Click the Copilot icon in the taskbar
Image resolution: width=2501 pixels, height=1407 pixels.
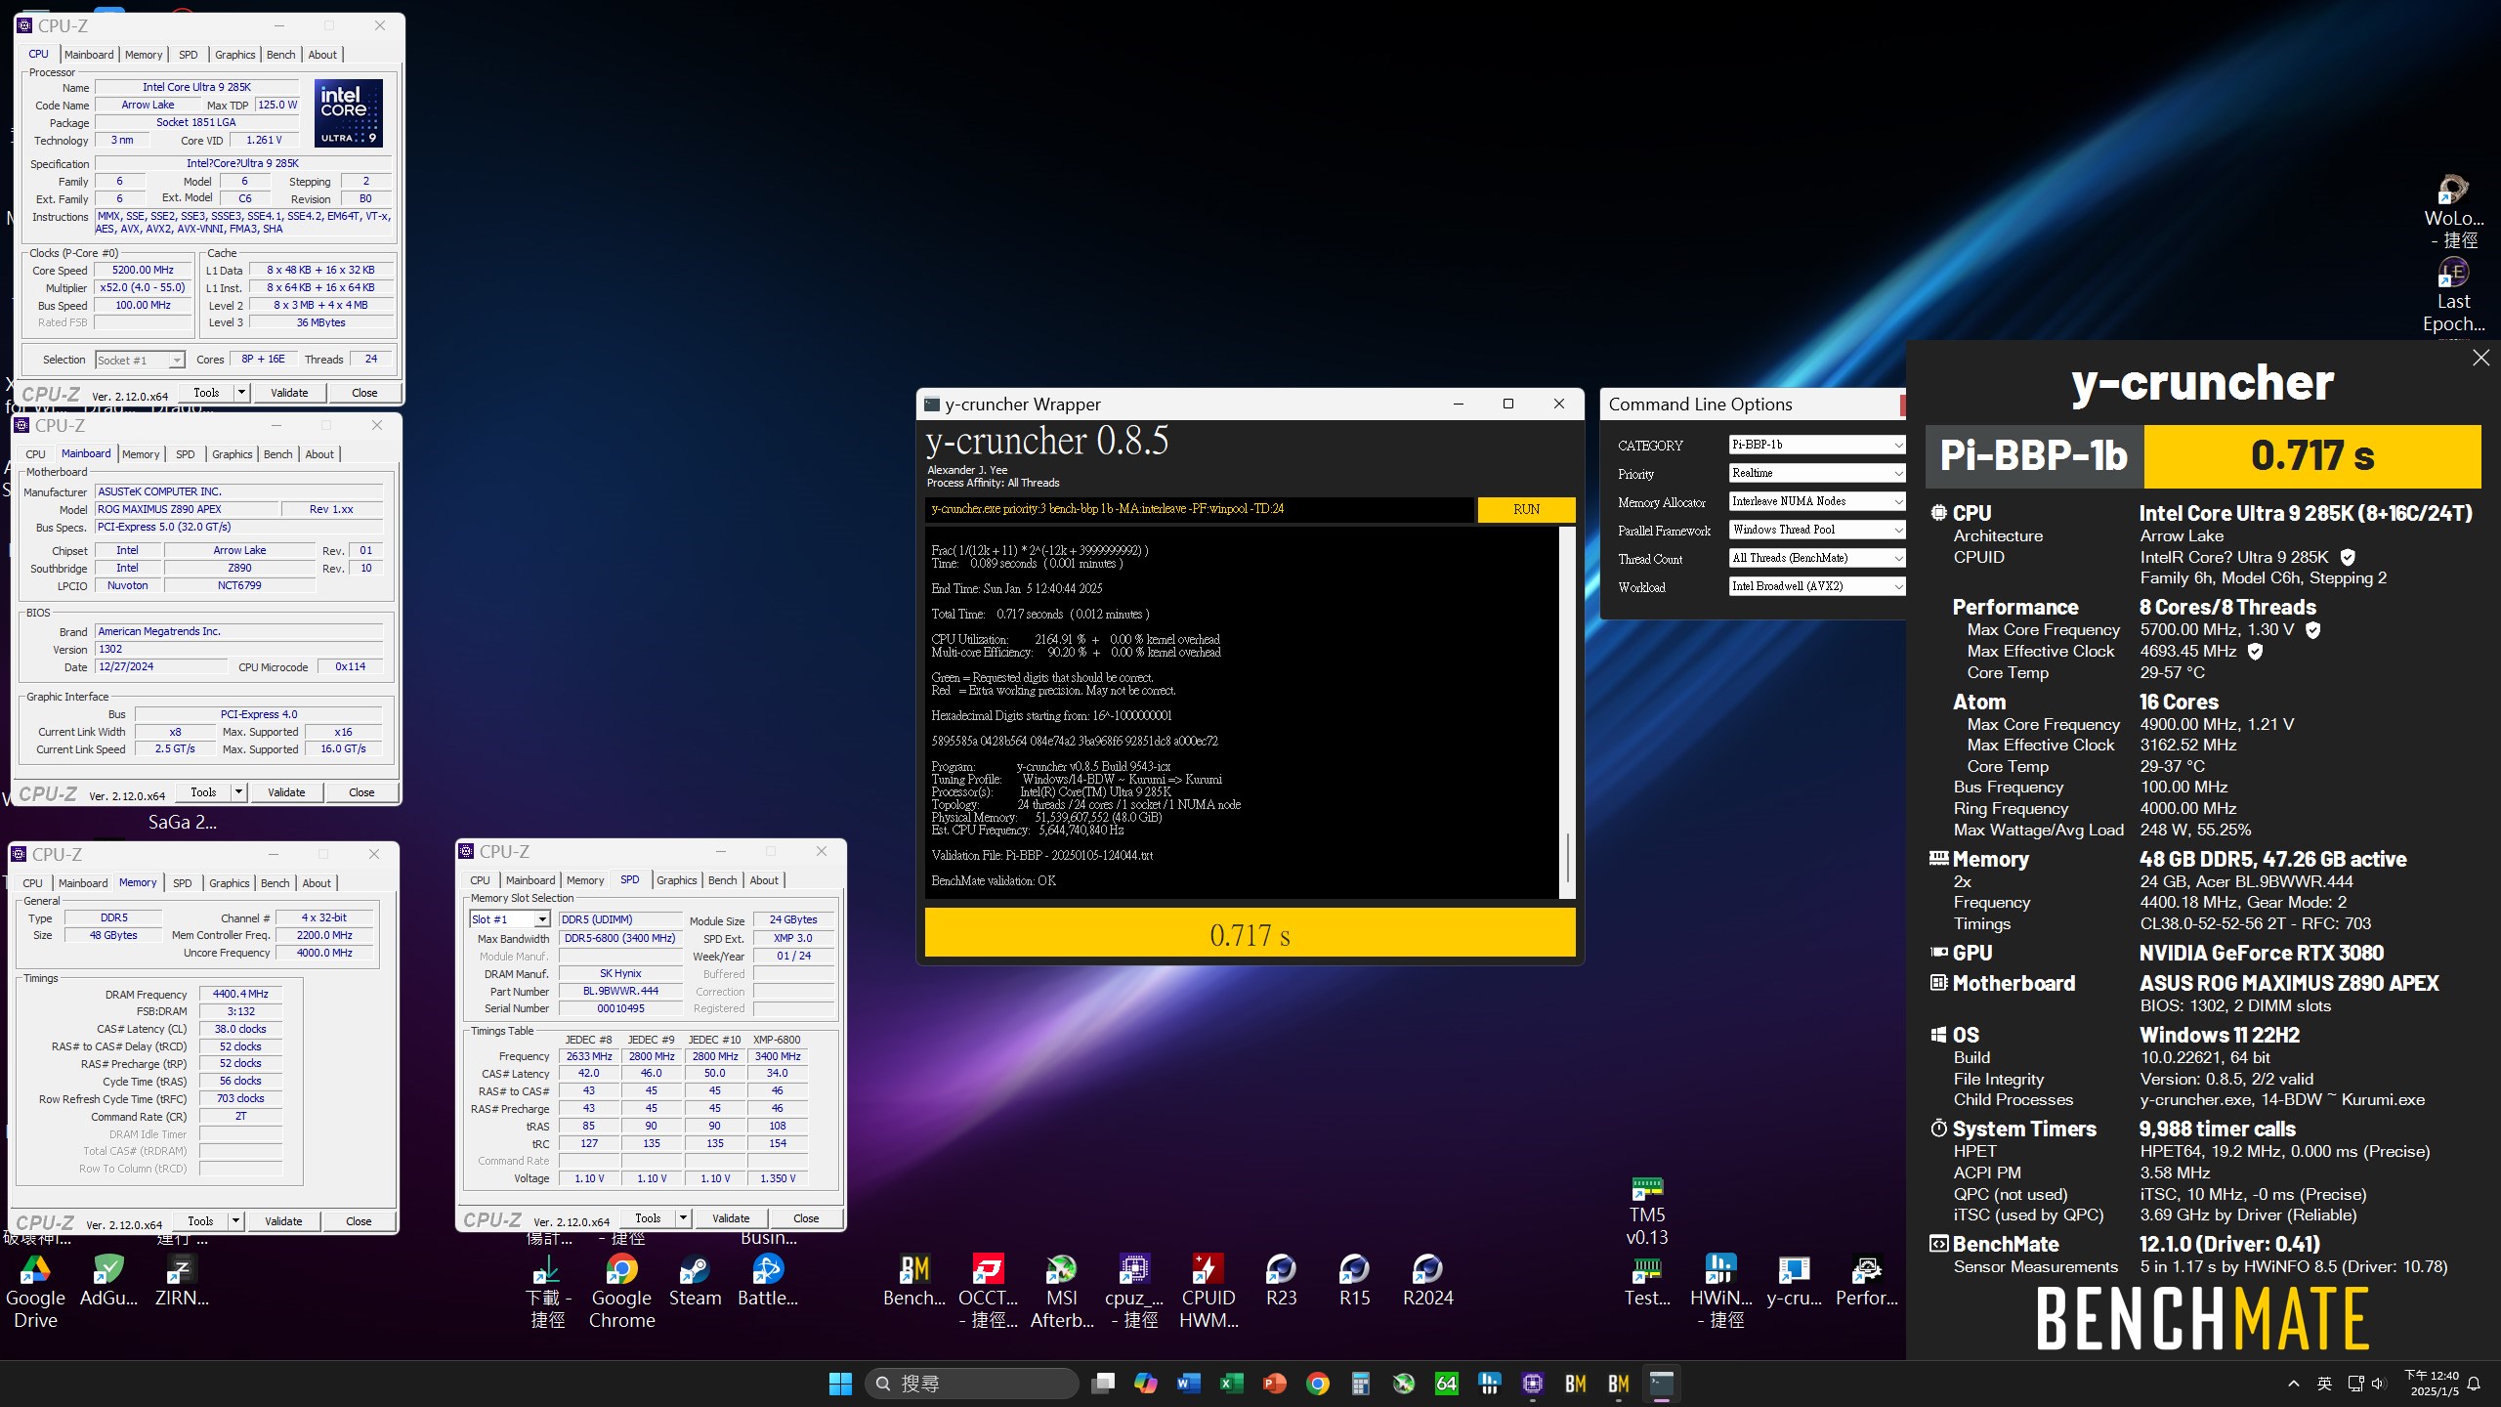(x=1145, y=1384)
